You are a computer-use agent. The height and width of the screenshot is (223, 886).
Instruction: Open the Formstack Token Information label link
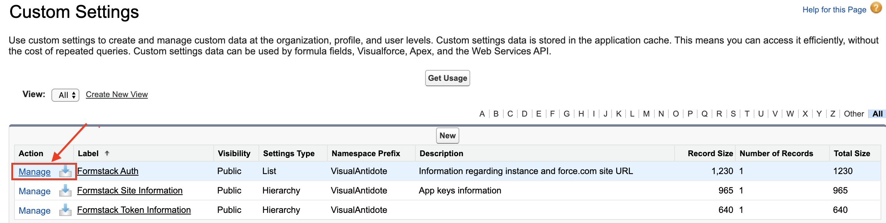click(134, 210)
